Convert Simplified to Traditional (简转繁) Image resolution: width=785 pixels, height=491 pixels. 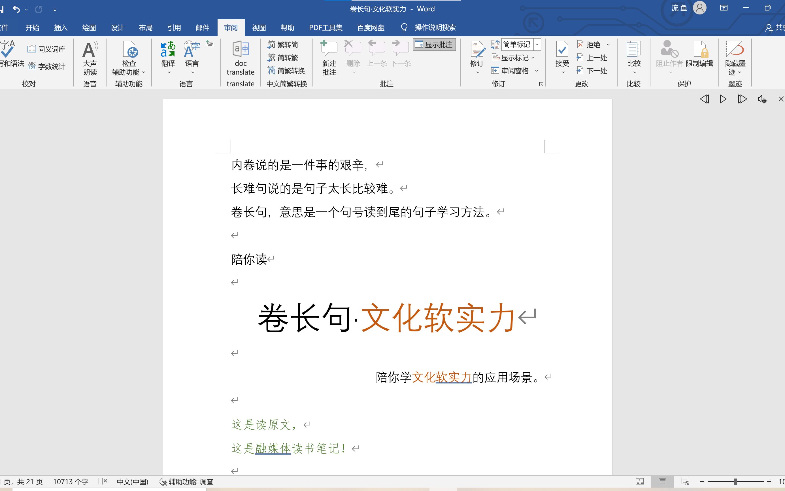pos(283,58)
